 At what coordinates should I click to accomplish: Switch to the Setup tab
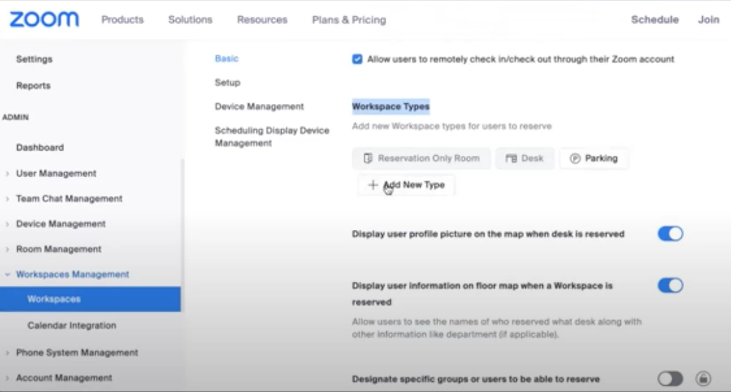coord(227,83)
